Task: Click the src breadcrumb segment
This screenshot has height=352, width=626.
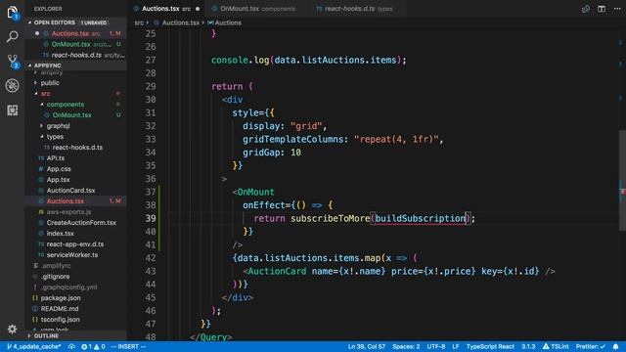Action: (139, 22)
